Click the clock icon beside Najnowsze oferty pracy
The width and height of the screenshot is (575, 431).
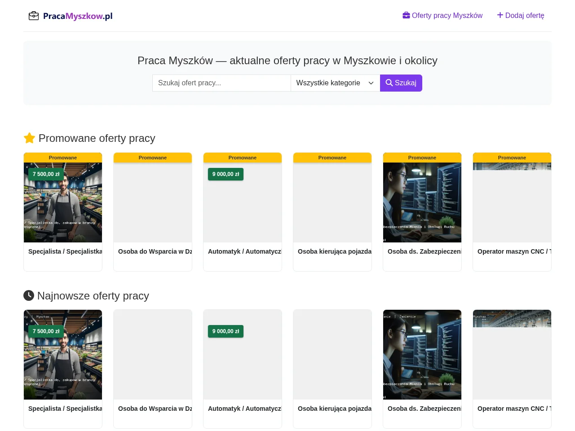[x=29, y=295]
